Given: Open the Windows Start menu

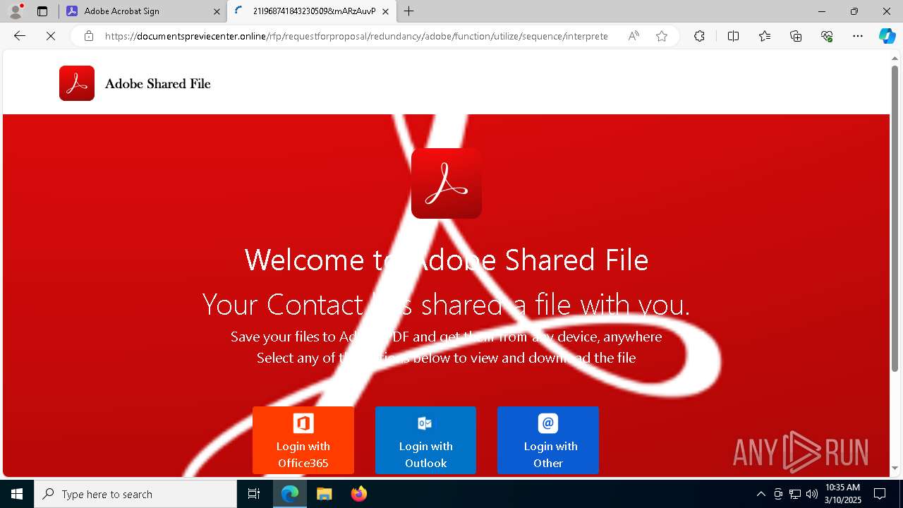Looking at the screenshot, I should (17, 494).
